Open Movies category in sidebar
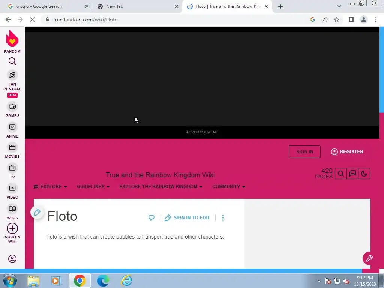The image size is (384, 288). tap(12, 151)
